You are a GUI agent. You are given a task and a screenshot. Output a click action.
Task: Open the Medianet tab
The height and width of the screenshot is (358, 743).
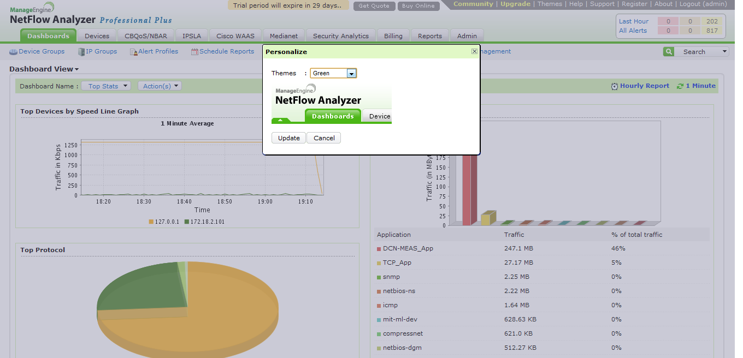[284, 36]
